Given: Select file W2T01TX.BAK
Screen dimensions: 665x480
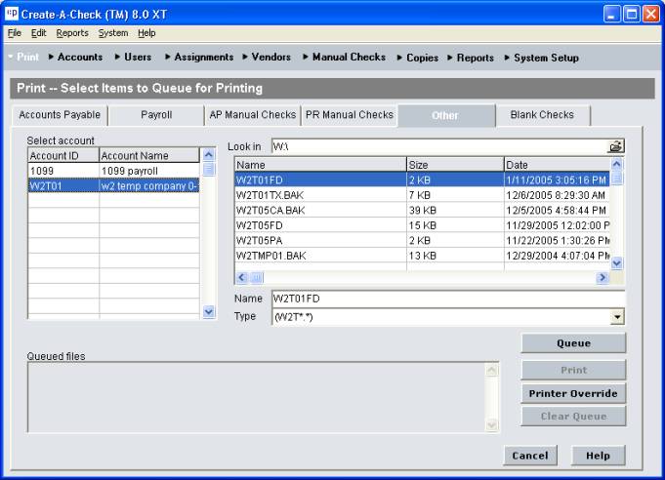Looking at the screenshot, I should (422, 195).
